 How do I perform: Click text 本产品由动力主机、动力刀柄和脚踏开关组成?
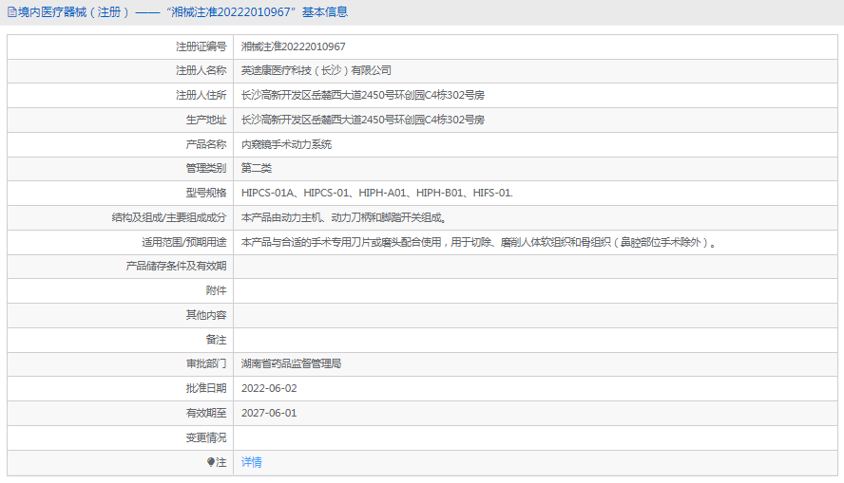click(344, 217)
